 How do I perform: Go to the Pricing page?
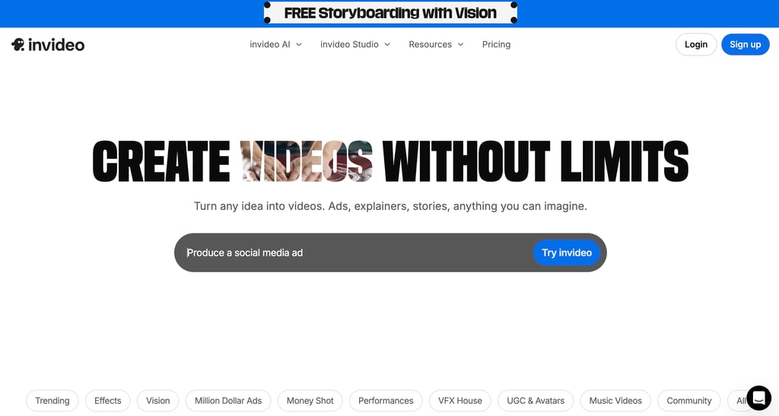click(496, 45)
